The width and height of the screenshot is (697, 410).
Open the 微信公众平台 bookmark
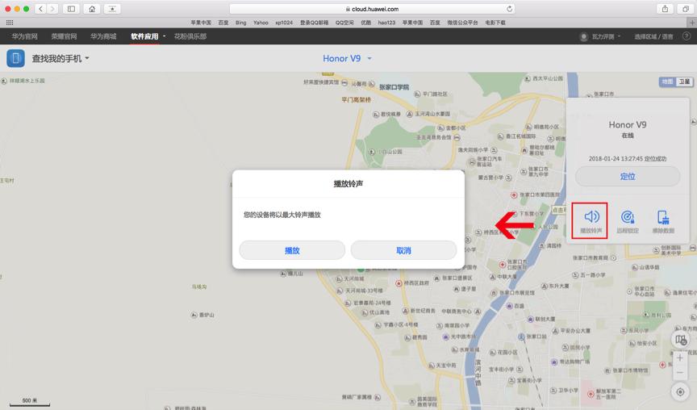coord(462,23)
